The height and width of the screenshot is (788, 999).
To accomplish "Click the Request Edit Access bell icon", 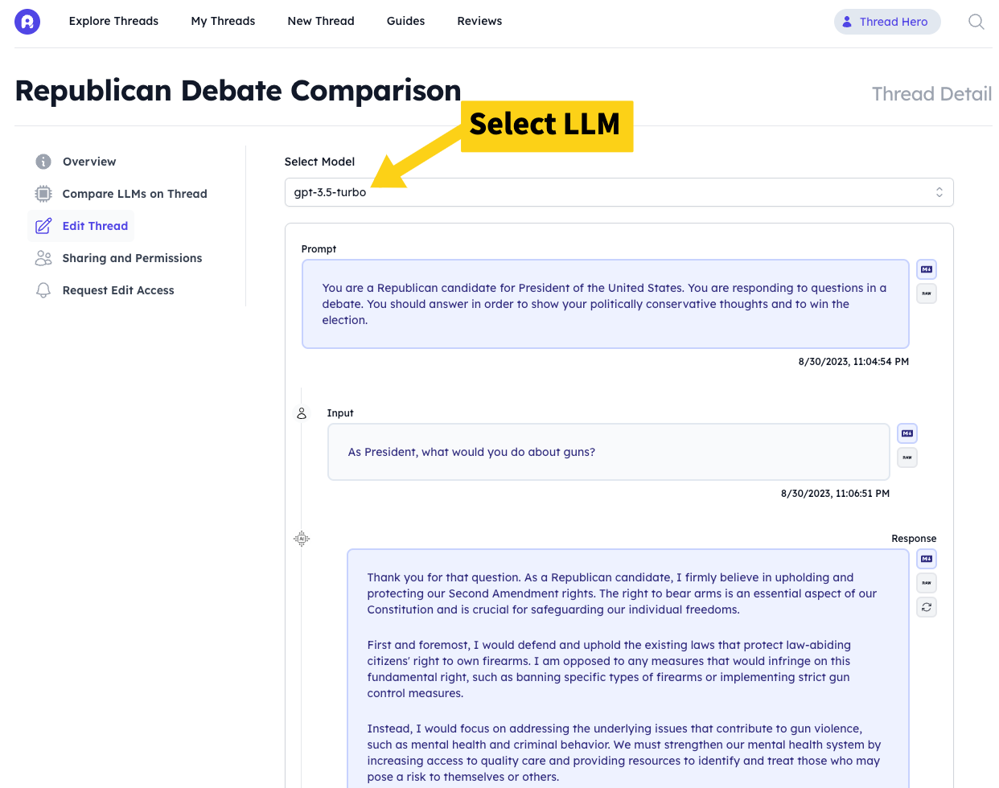I will point(43,290).
